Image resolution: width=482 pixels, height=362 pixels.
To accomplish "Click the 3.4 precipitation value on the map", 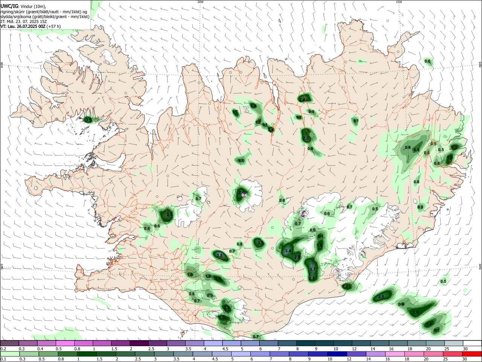I will 288,251.
